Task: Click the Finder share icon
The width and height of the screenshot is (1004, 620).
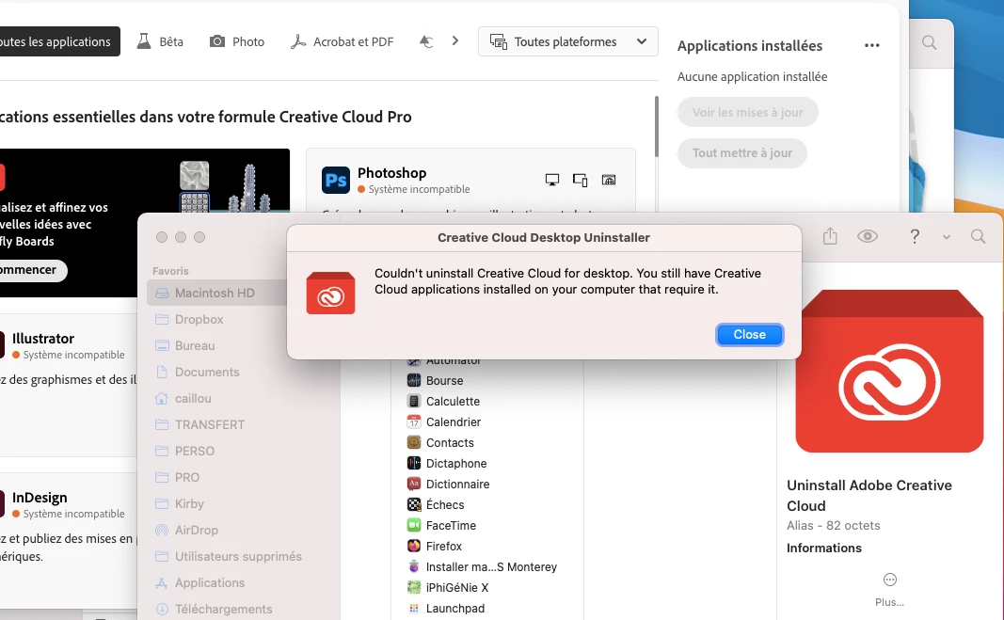Action: (x=830, y=236)
